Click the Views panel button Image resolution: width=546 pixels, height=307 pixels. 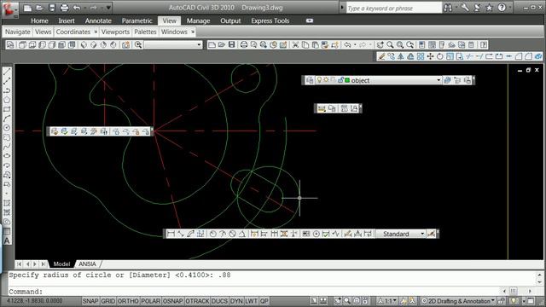tap(44, 32)
